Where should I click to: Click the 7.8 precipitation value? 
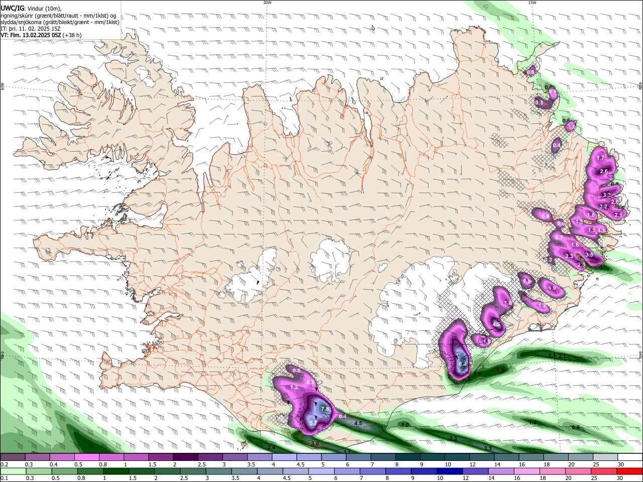pos(325,409)
